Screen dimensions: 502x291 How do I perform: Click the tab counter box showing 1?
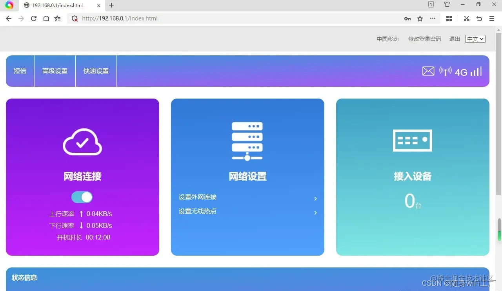pyautogui.click(x=431, y=4)
